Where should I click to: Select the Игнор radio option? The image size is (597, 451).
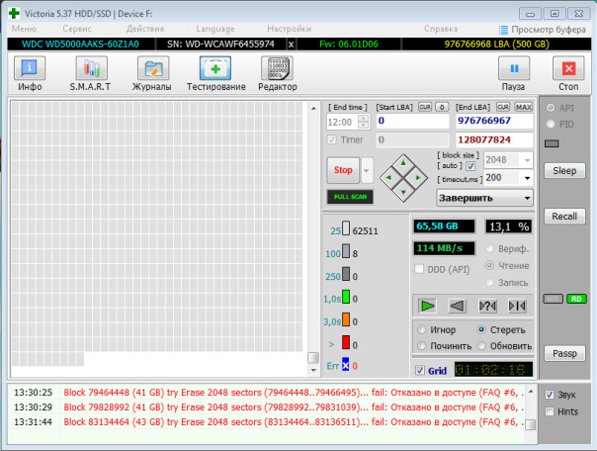423,329
